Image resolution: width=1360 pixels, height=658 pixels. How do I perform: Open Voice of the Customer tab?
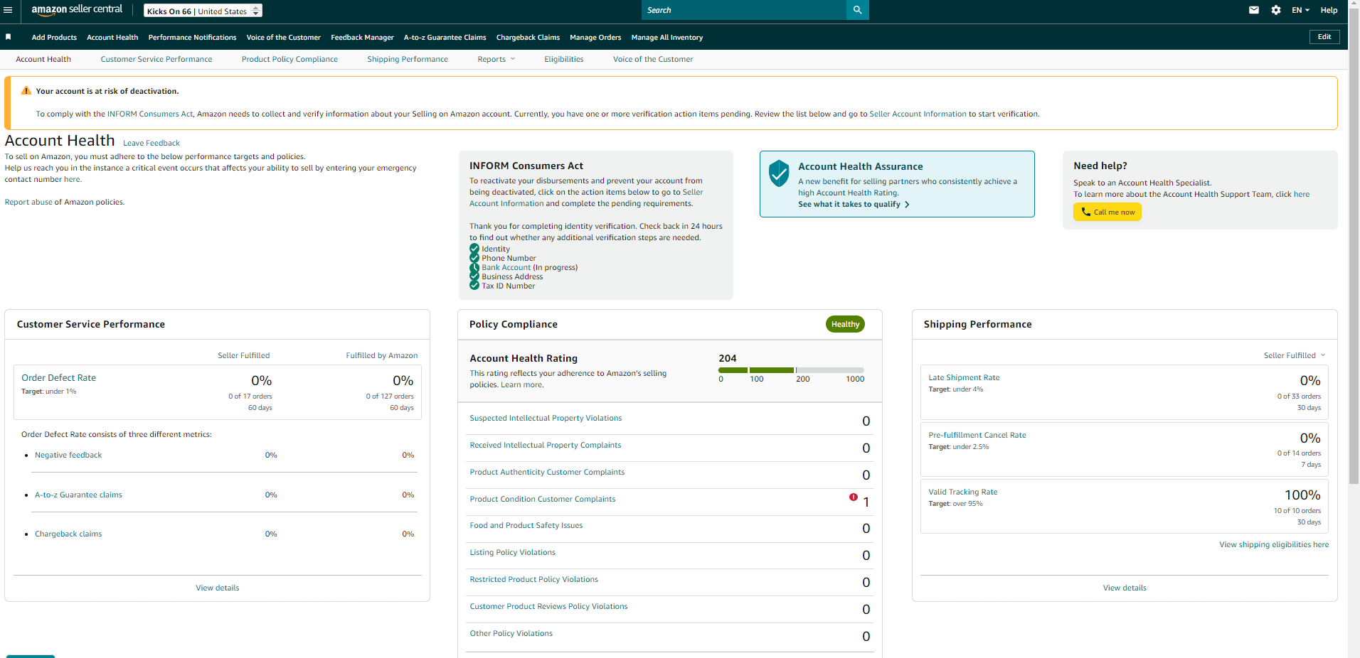coord(653,59)
